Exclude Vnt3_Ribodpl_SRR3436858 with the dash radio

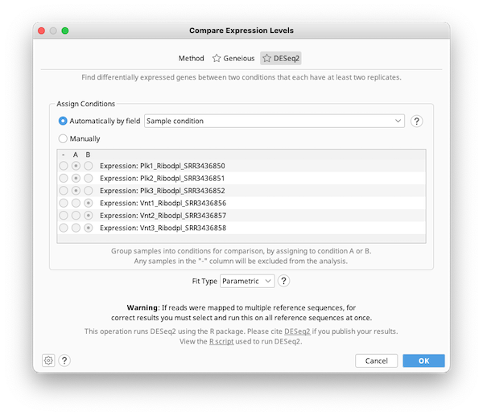coord(64,228)
